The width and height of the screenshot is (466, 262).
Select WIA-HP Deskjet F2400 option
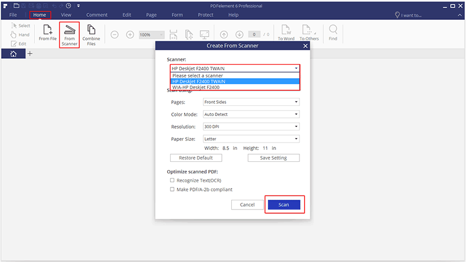(x=235, y=87)
